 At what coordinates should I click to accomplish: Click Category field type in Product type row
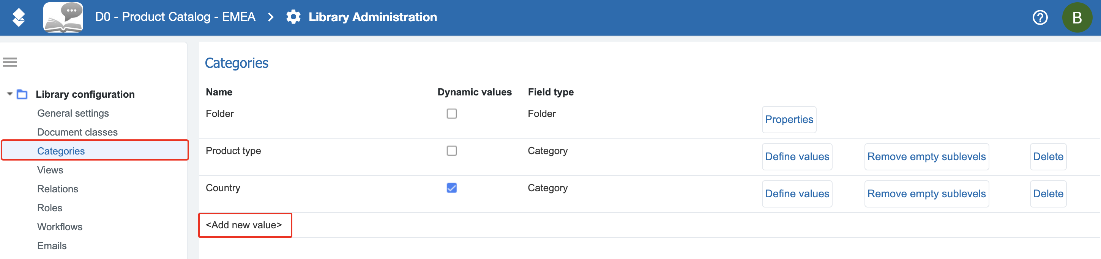(547, 151)
